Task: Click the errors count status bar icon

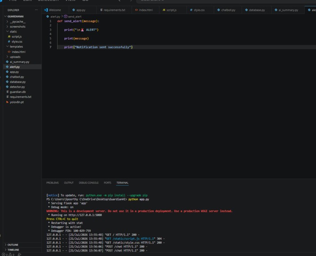Action: tap(4, 254)
